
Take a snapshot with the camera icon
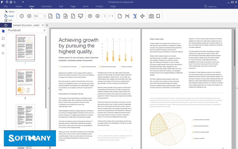[x=151, y=16]
